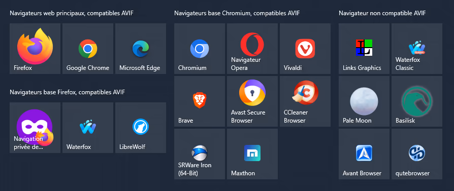Open the Microsoft Edge tile
Image resolution: width=454 pixels, height=191 pixels.
pyautogui.click(x=141, y=49)
